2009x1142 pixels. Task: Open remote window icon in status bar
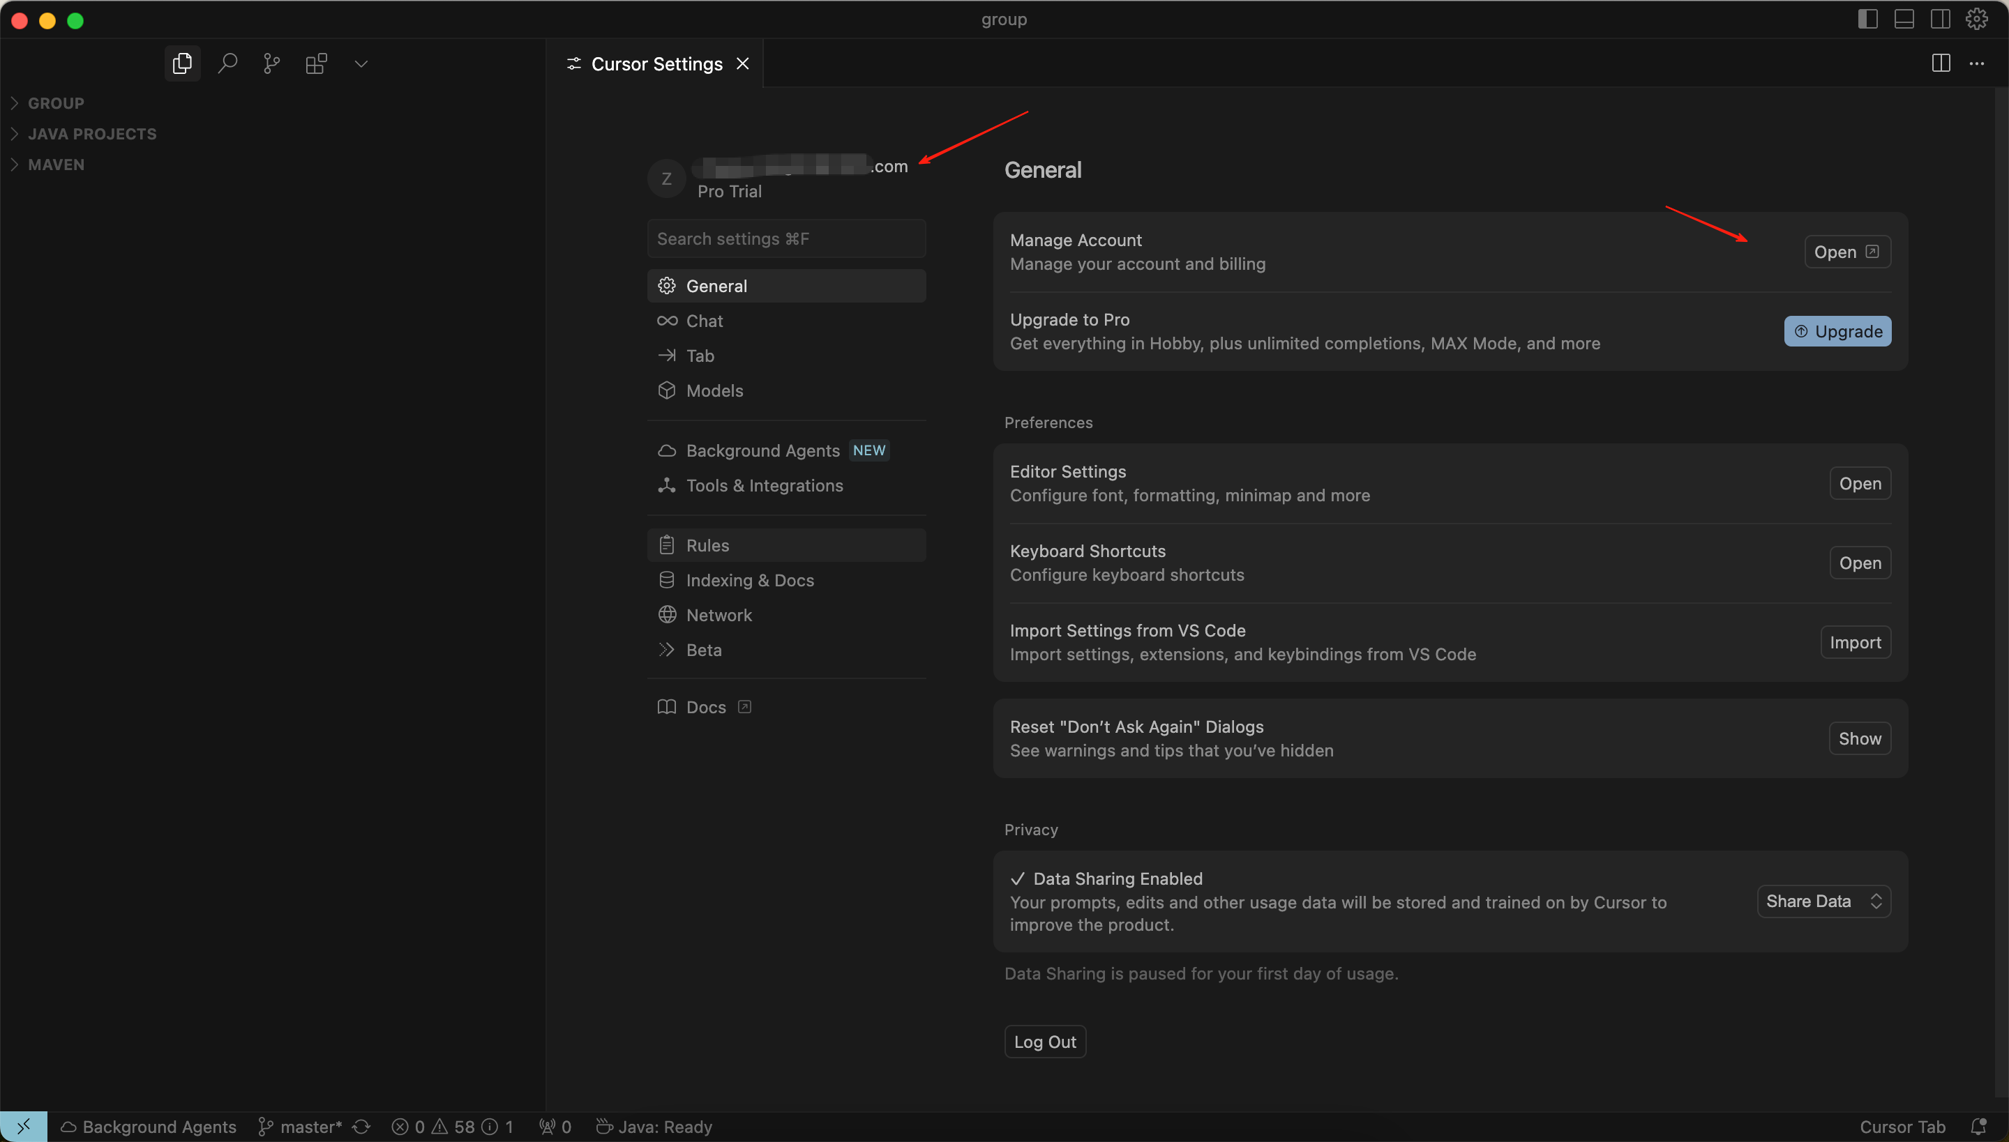(x=24, y=1127)
